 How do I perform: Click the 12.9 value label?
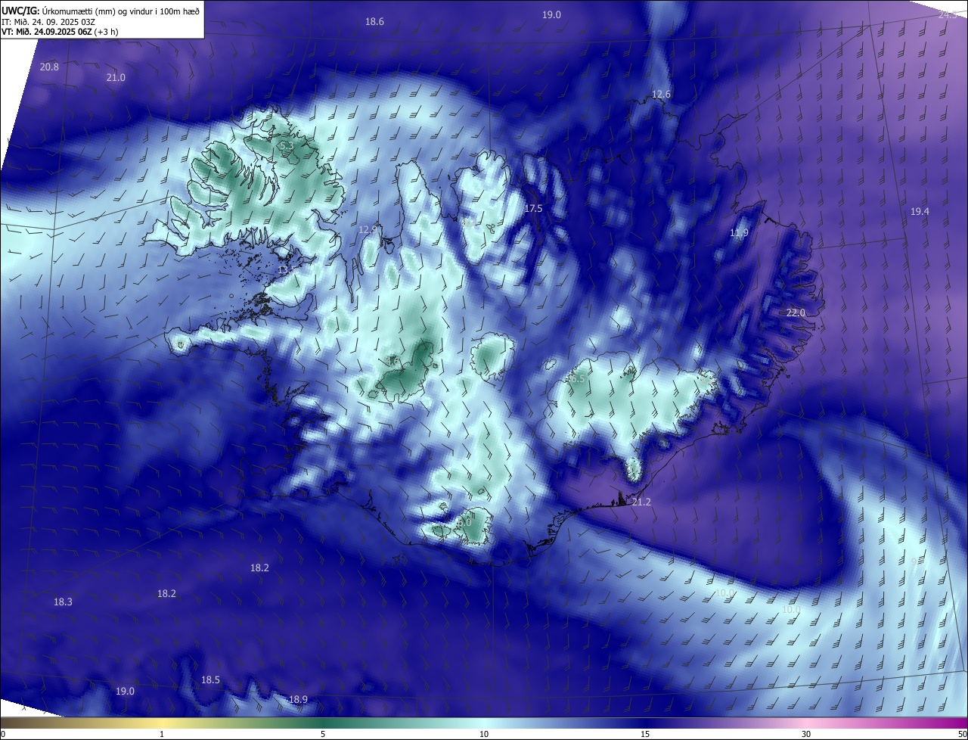[x=368, y=229]
